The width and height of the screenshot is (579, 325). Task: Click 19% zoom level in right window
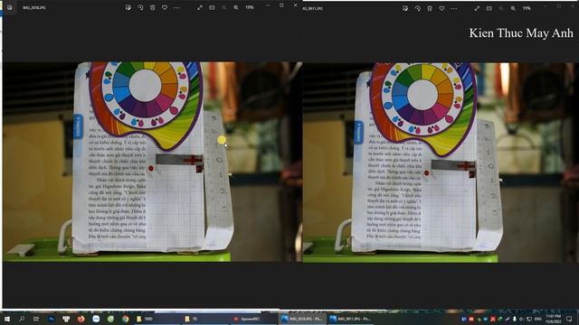click(527, 8)
